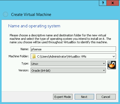Cancel the virtual machine creation
This screenshot has height=104, width=120.
coord(106,97)
